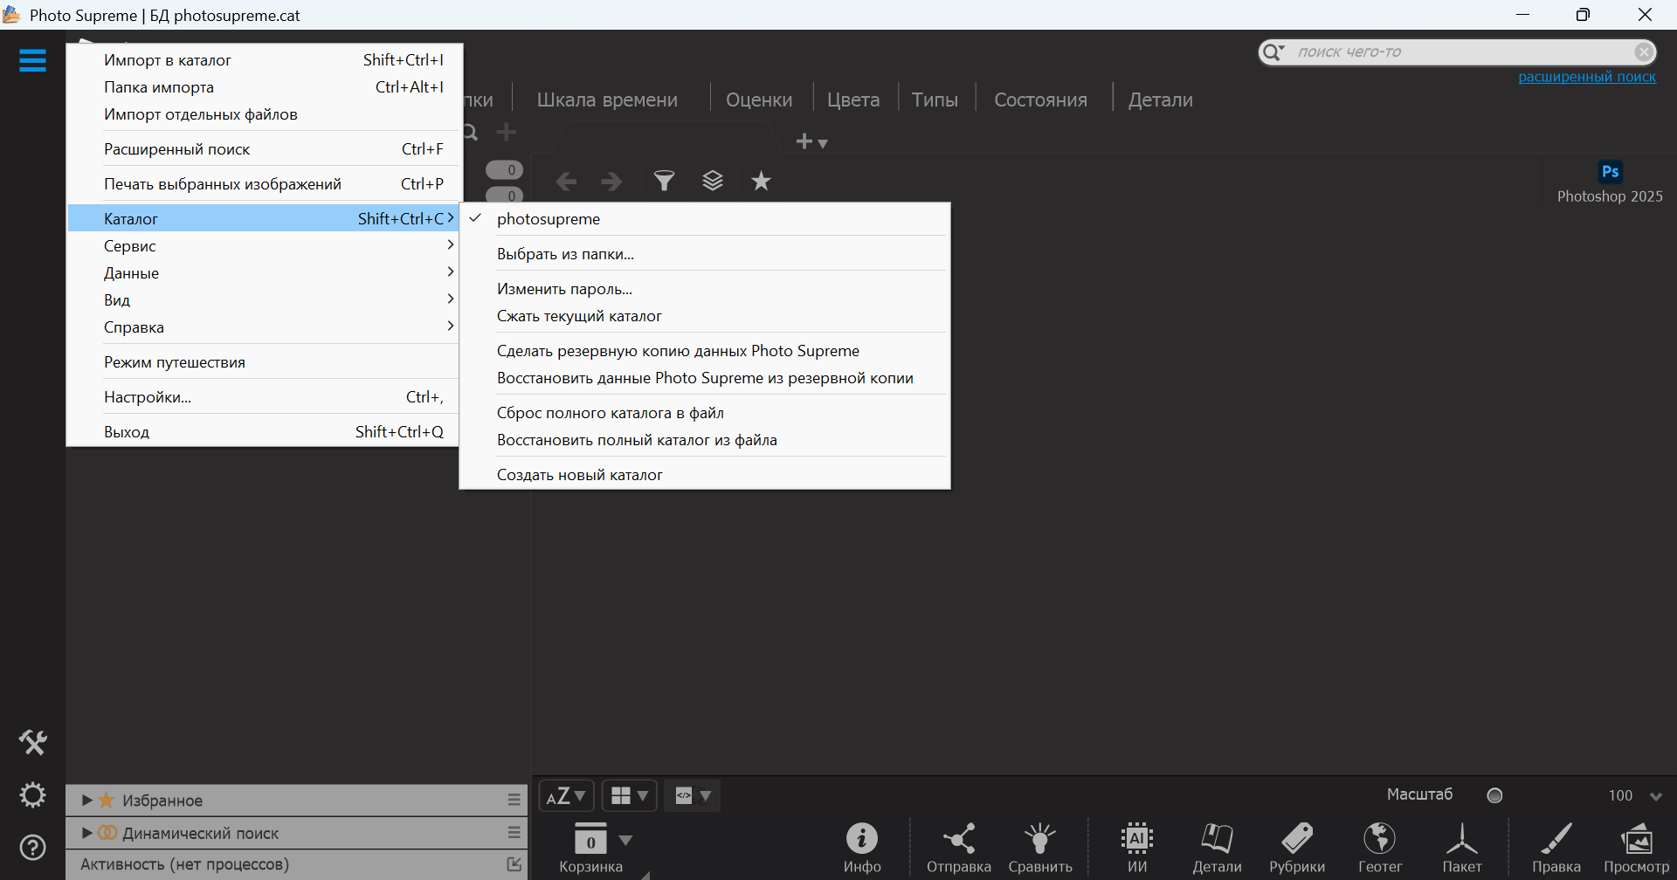Viewport: 1677px width, 880px height.
Task: Open the Правка brush icon
Action: tap(1556, 839)
